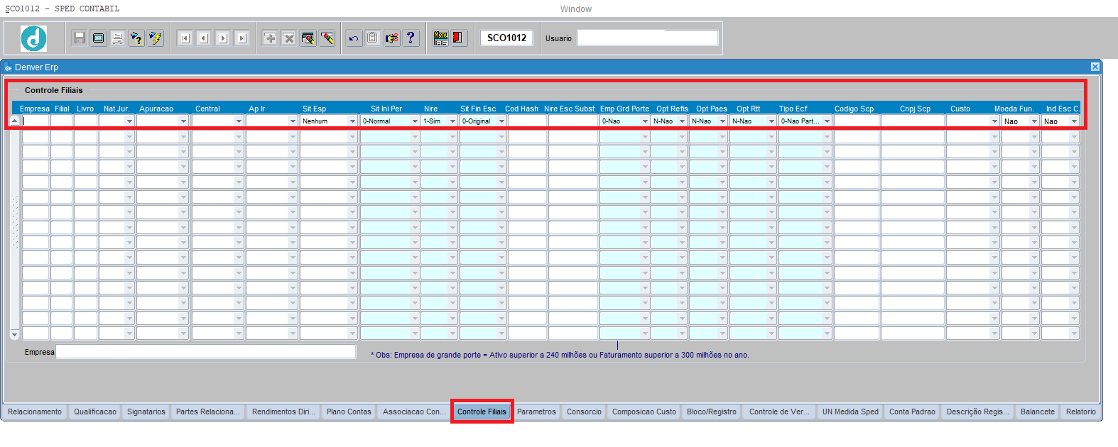Viewport: 1118px width, 447px height.
Task: Go to last record using toolbar arrow
Action: 241,38
